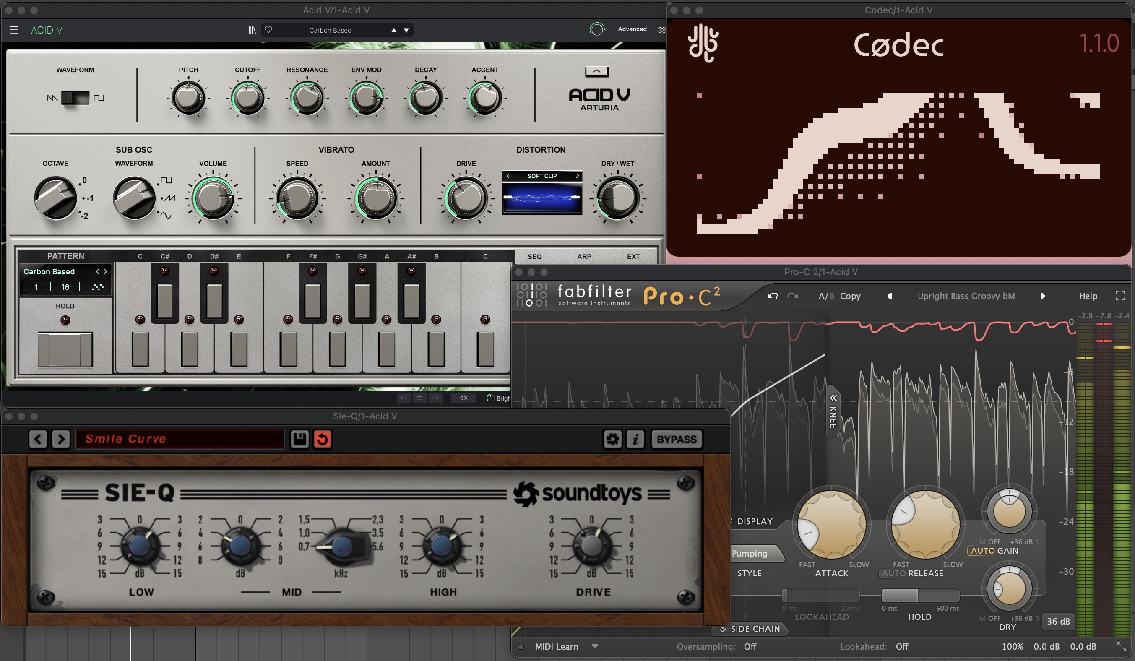Open the Acid V hamburger menu
Viewport: 1135px width, 661px height.
pyautogui.click(x=14, y=30)
